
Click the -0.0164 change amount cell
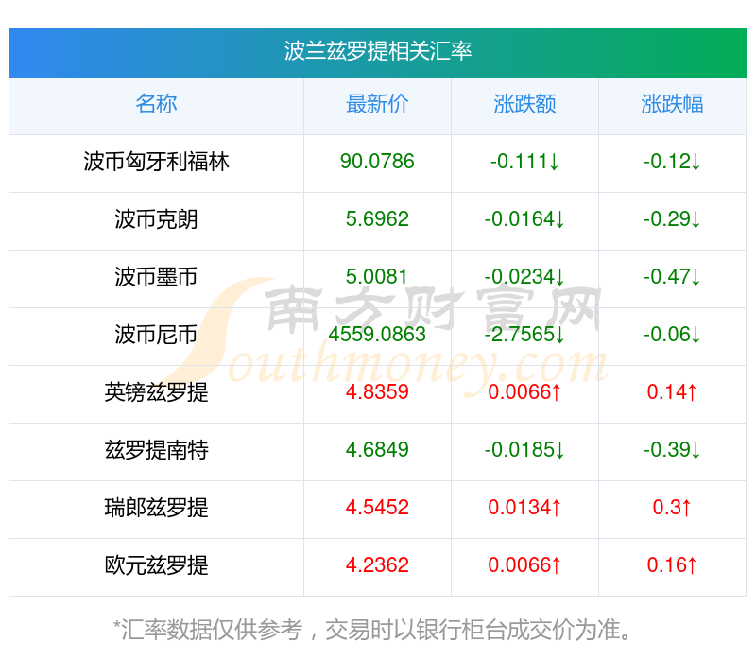tap(524, 219)
